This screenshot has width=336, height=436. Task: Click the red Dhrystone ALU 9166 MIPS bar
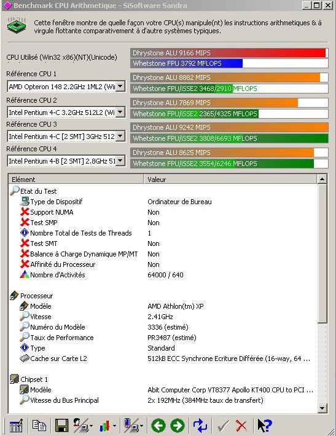229,53
